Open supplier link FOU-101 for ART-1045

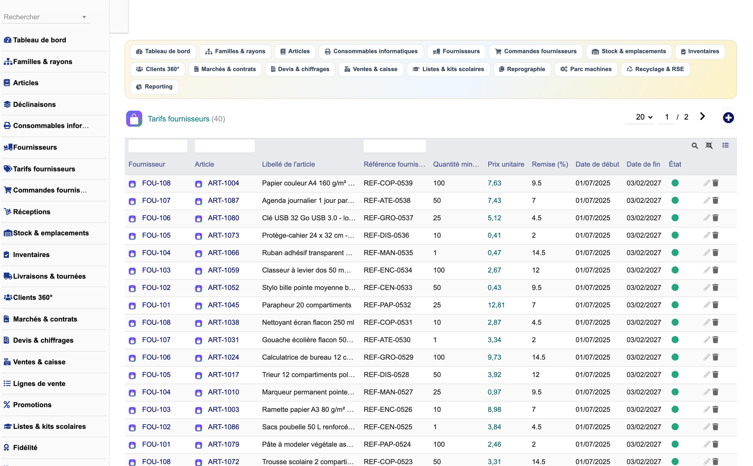[x=156, y=305]
